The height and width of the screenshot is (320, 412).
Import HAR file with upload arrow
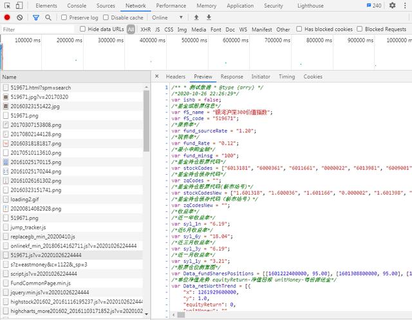196,17
